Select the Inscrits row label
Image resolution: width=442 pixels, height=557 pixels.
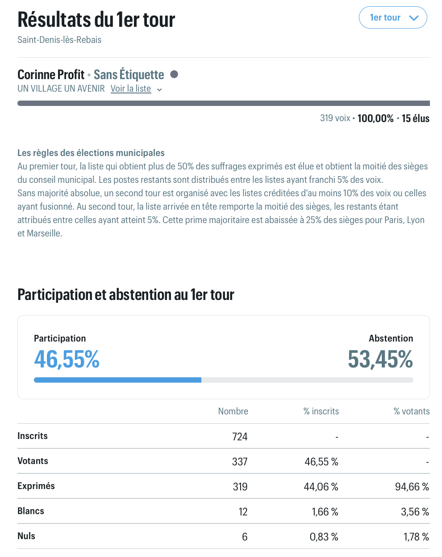[x=33, y=436]
